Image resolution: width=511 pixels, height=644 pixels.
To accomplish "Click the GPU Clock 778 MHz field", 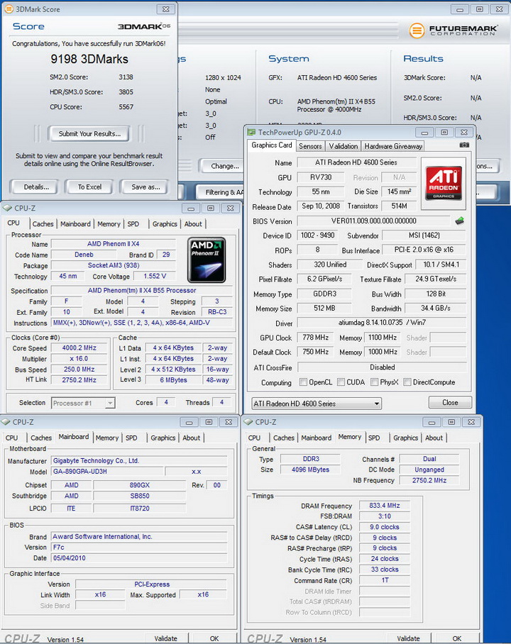I will click(316, 338).
